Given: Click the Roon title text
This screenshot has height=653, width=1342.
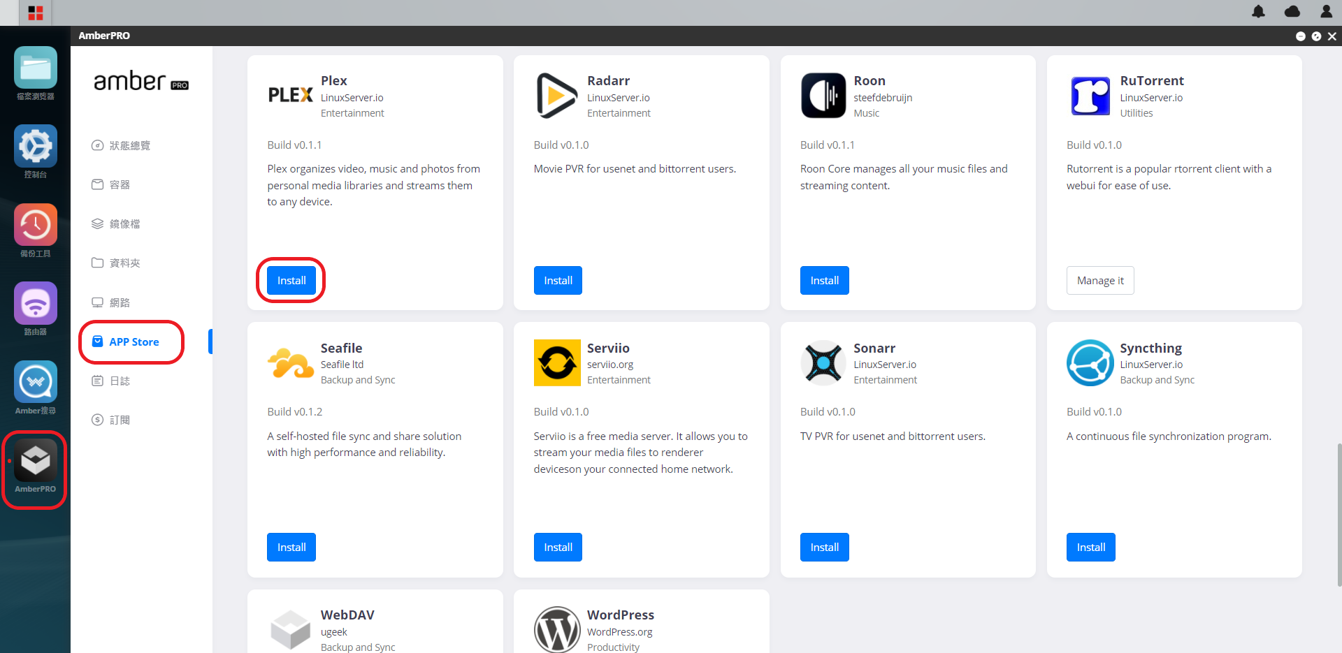Looking at the screenshot, I should (870, 80).
